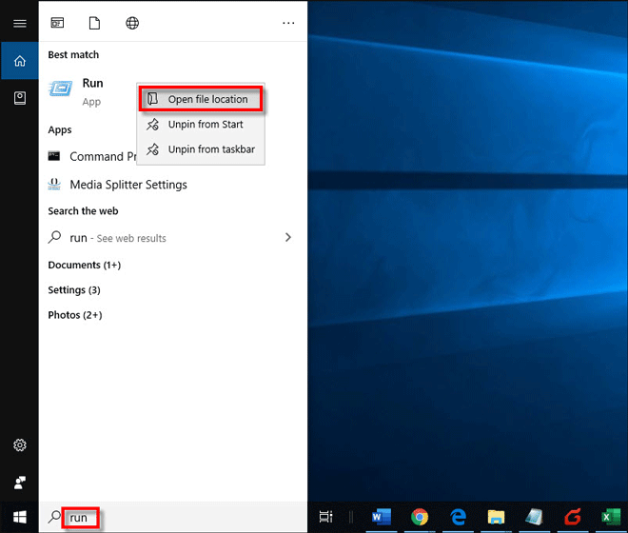Click the search magnifier icon in taskbar

(x=53, y=517)
